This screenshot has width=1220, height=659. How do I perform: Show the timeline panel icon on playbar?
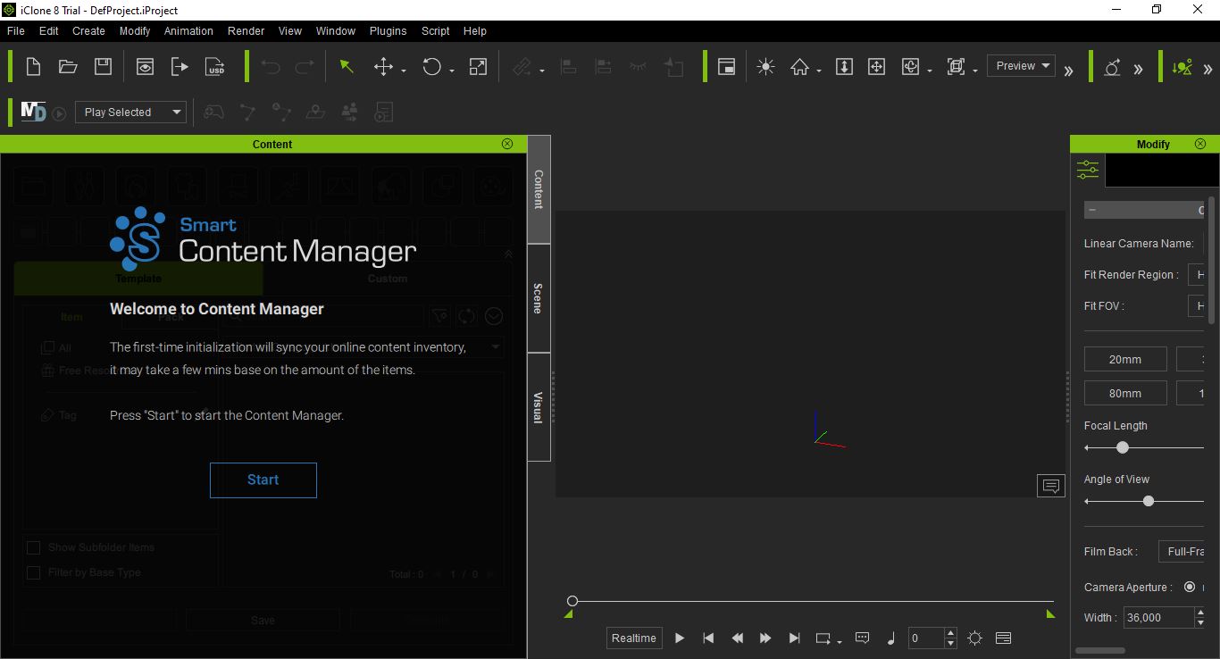click(x=1003, y=638)
